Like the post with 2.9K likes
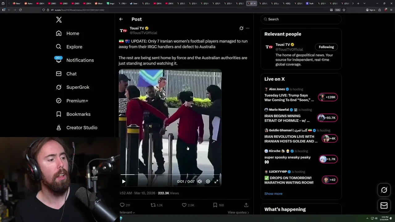395x222 pixels. click(188, 205)
